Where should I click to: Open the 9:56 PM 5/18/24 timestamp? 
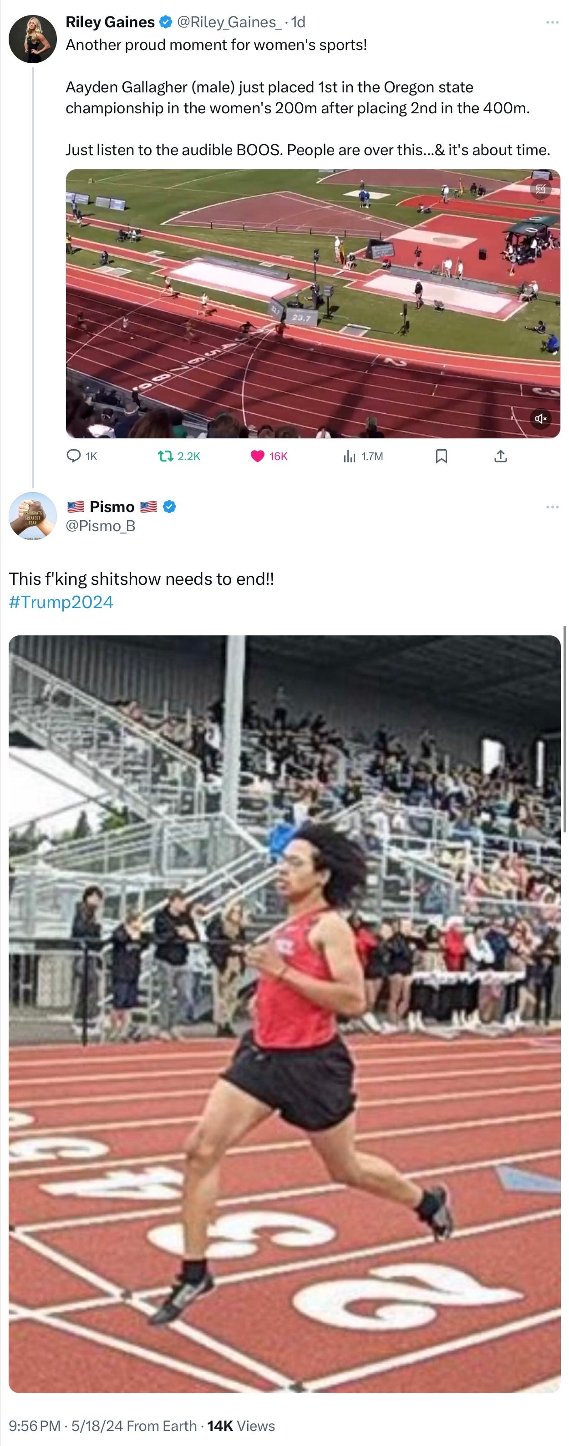(x=103, y=1425)
